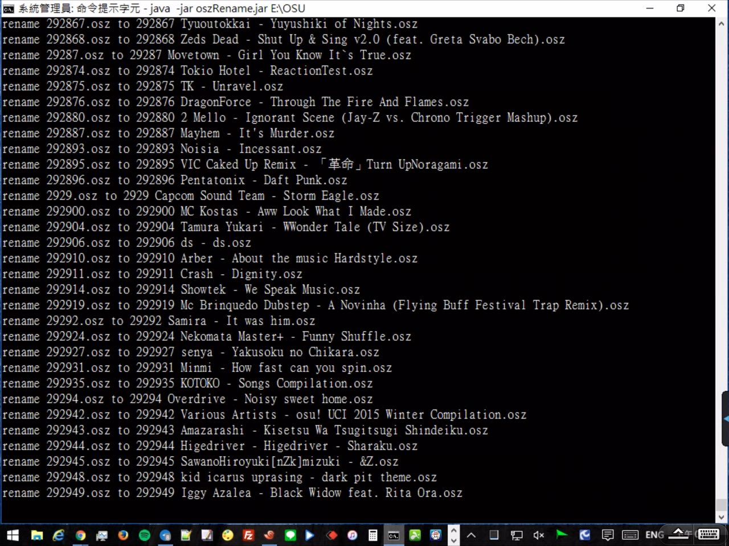
Task: Open the yellow paint palette taskbar app
Action: click(x=228, y=535)
